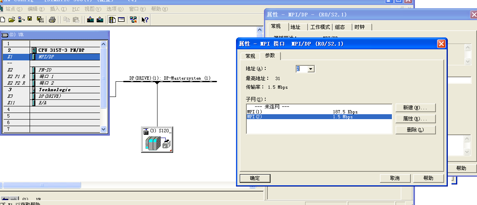Click the Technologie module icon in slot 3

[34, 90]
